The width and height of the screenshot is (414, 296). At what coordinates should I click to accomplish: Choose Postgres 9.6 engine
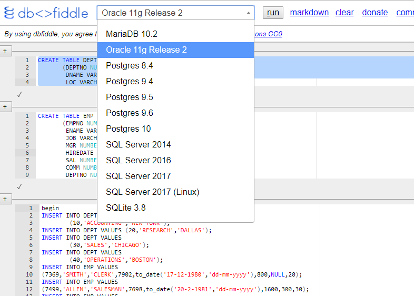(x=175, y=113)
